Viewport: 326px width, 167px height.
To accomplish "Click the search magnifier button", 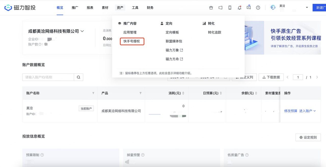I will 78,77.
